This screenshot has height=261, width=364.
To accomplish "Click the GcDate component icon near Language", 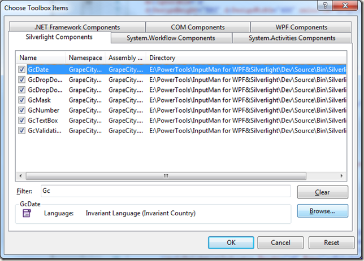I will pos(27,213).
